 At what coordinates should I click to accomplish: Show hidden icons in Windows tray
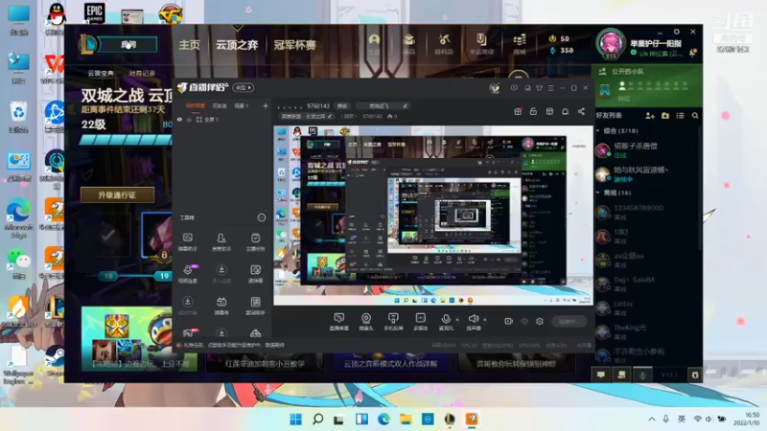click(x=652, y=419)
